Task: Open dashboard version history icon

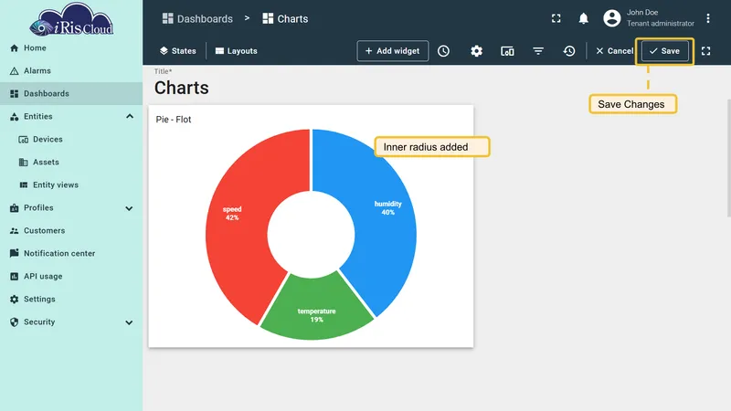Action: (568, 51)
